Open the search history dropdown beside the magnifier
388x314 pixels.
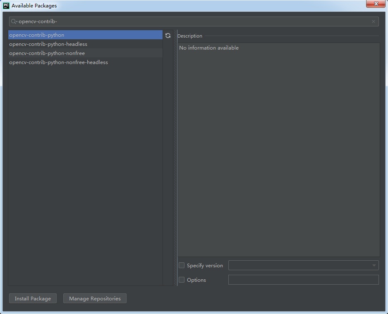pyautogui.click(x=17, y=21)
